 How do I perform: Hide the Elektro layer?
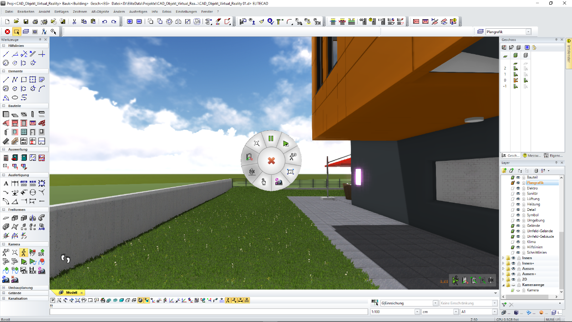517,189
